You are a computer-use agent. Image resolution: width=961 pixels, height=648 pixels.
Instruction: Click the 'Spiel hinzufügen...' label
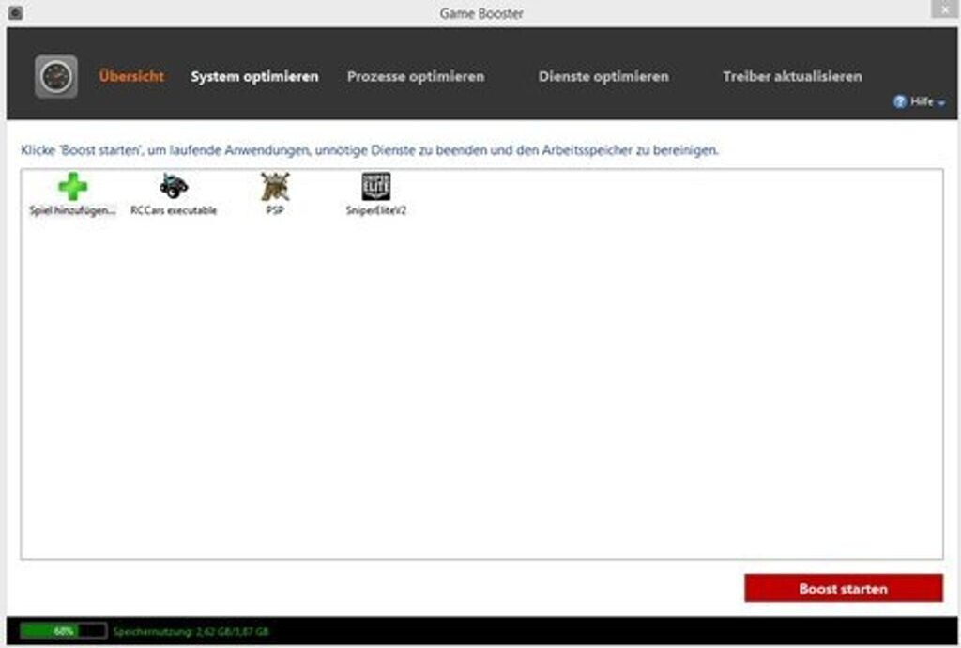(72, 211)
